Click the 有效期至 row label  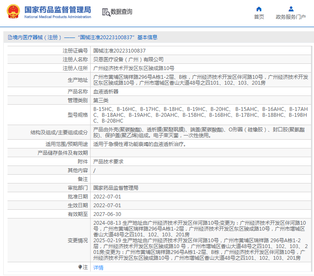tap(78, 214)
